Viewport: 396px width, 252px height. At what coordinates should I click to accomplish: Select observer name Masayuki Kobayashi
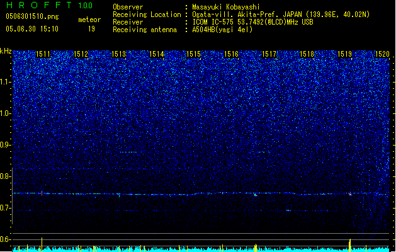point(226,7)
